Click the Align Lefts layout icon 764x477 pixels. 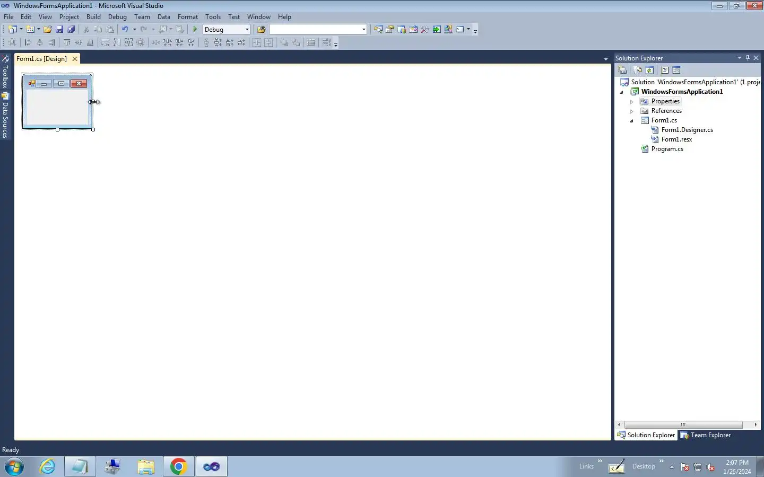28,42
